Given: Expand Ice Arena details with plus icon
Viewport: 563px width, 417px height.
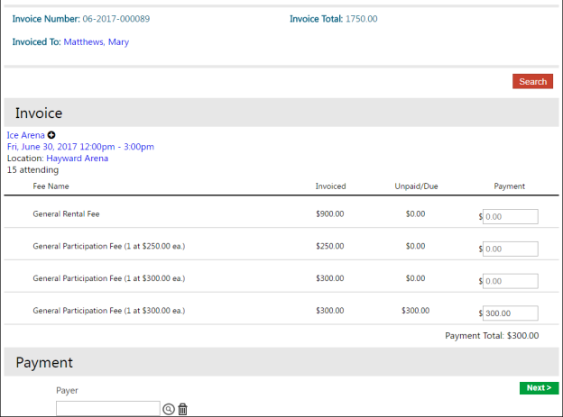Looking at the screenshot, I should tap(51, 135).
